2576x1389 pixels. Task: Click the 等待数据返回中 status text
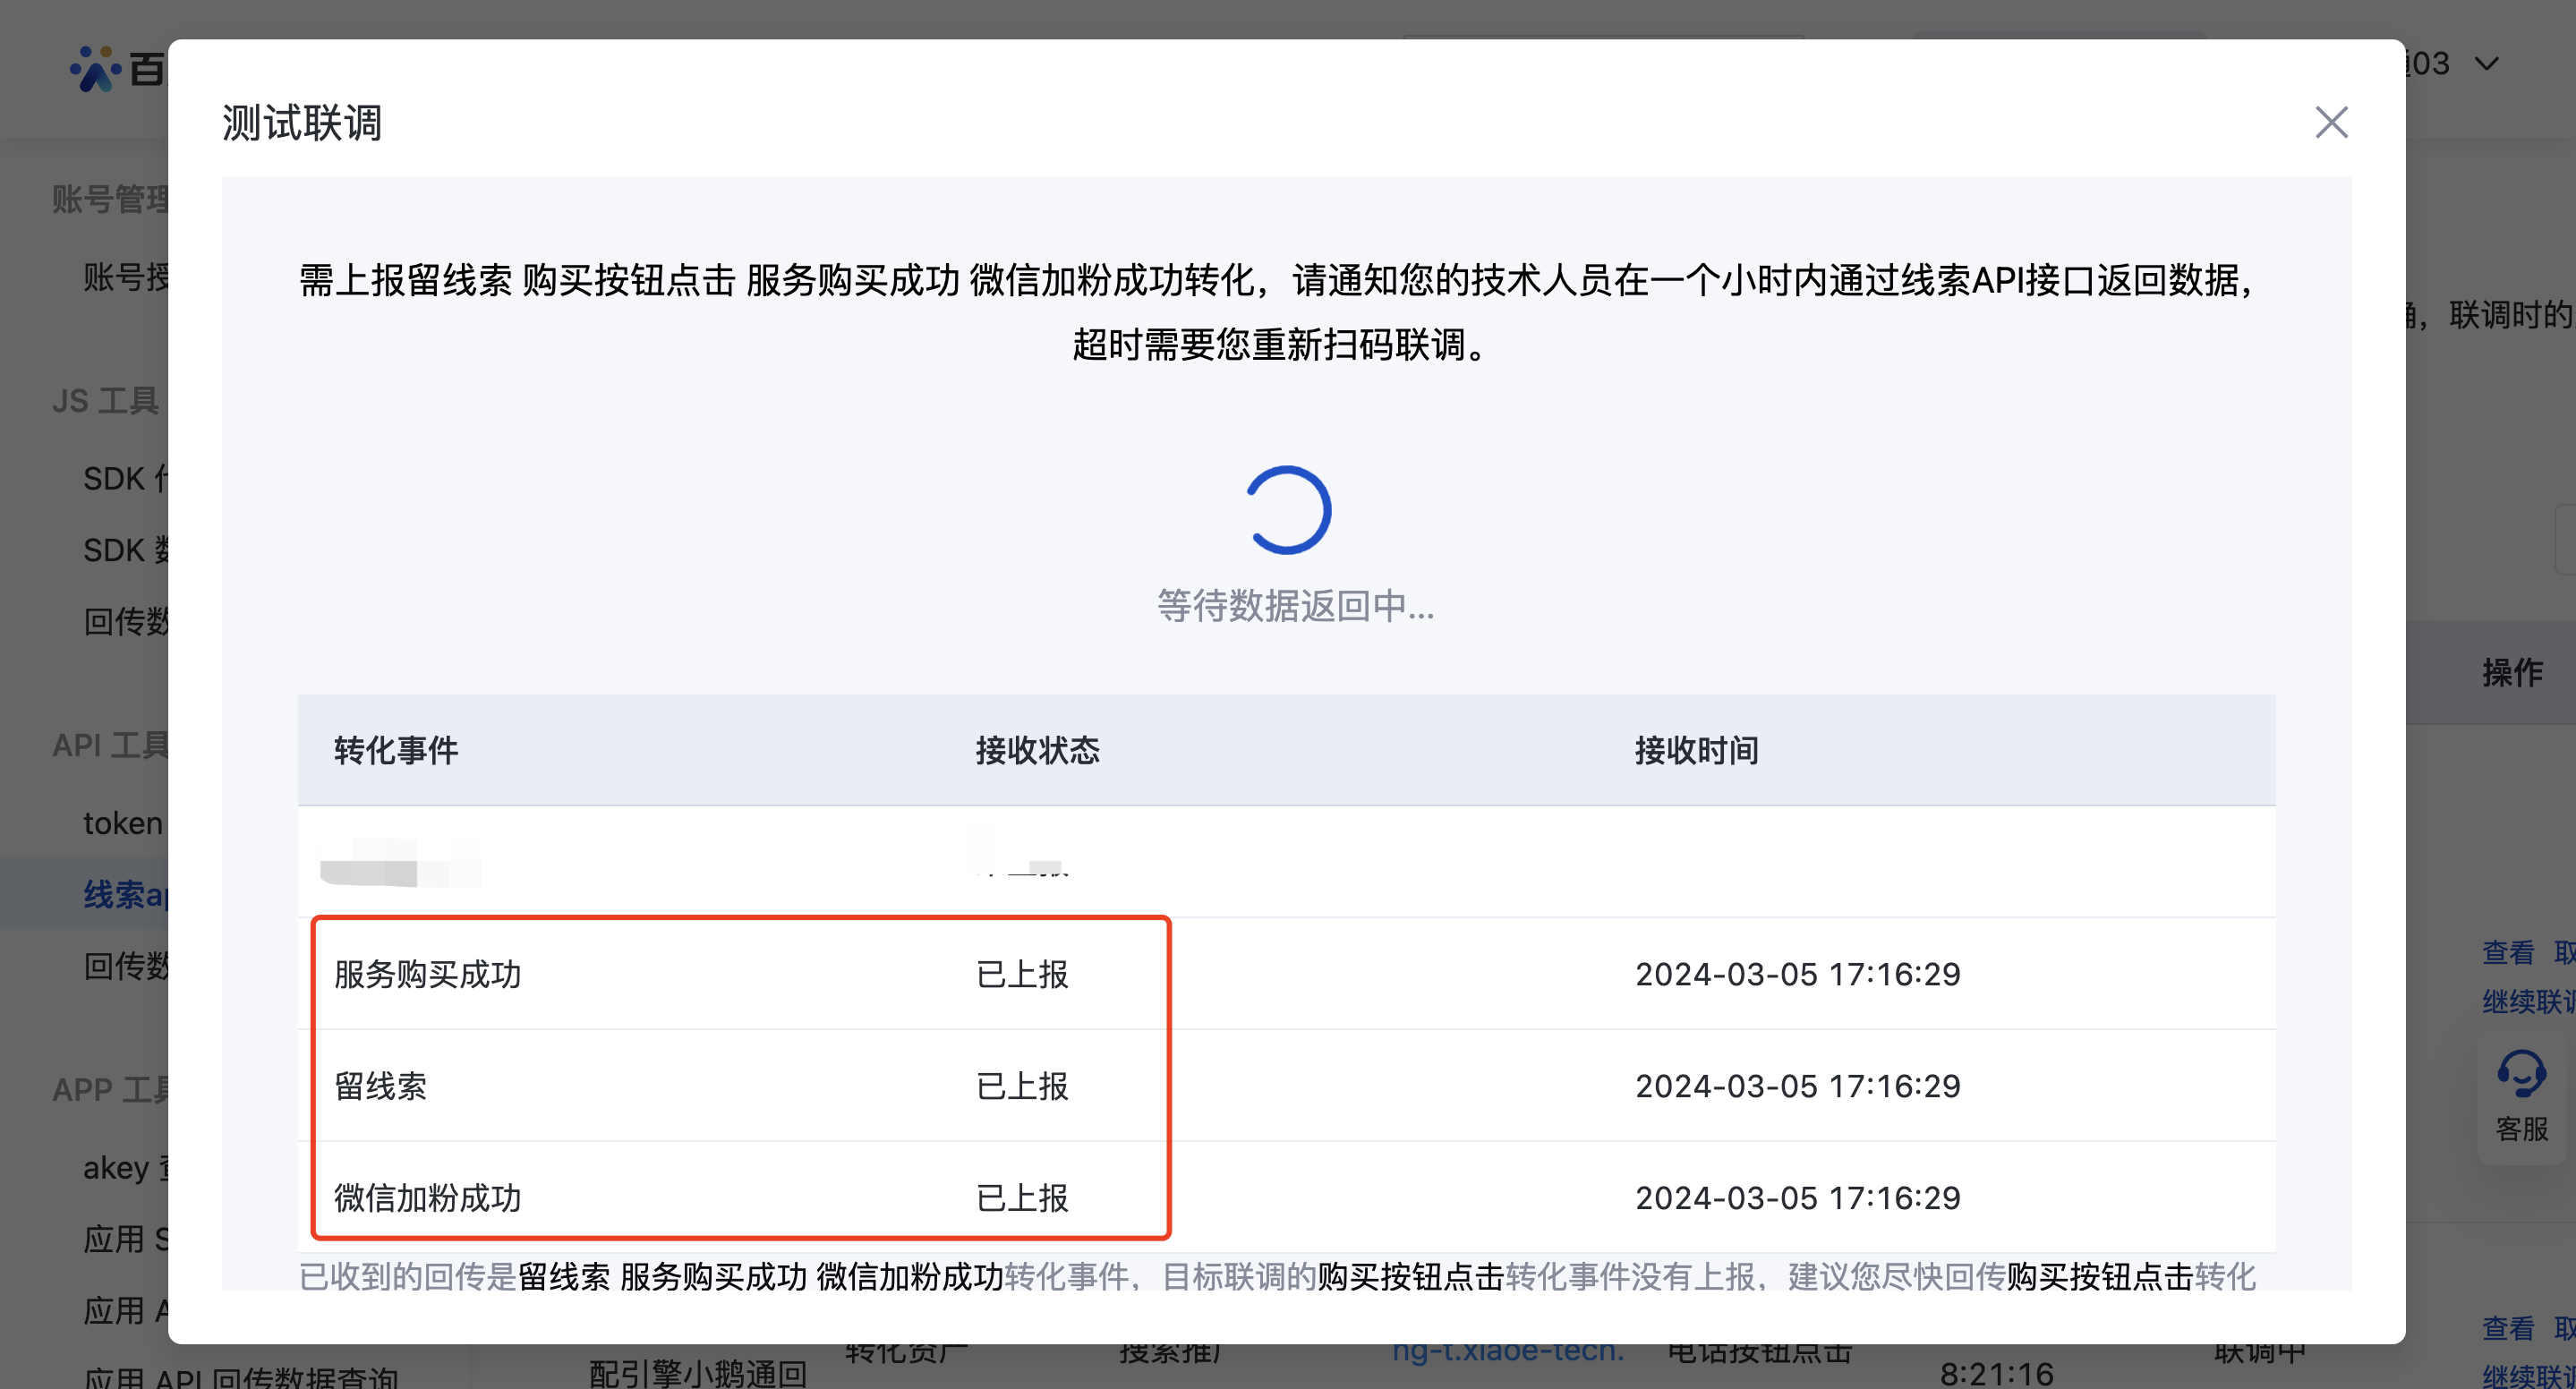pyautogui.click(x=1295, y=606)
